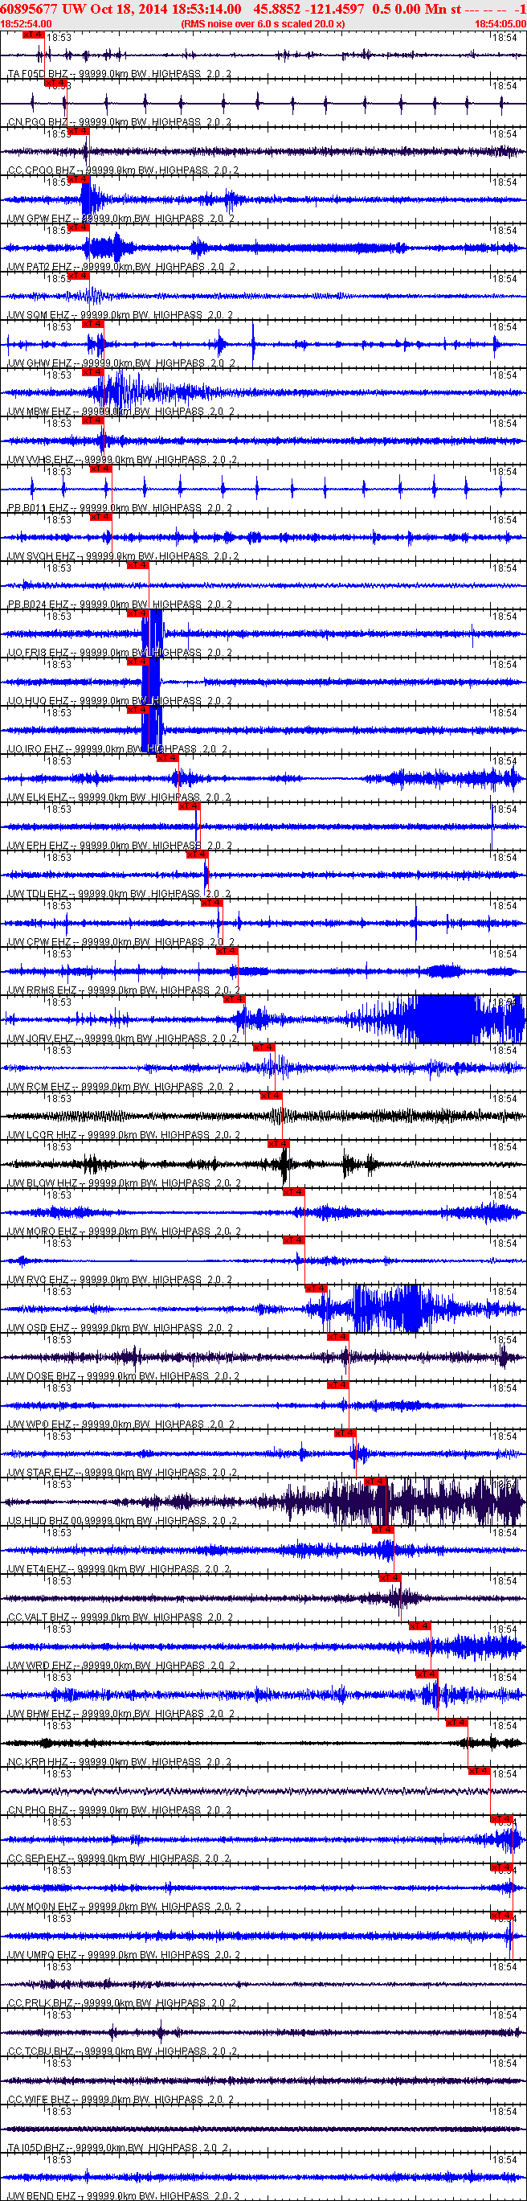527x2201 pixels.
Task: Click the NC KRP HHZ station label
Action: tap(39, 1762)
